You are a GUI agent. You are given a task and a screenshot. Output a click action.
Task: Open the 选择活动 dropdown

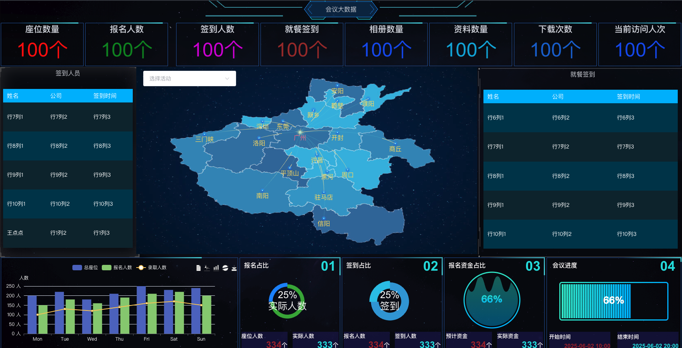pos(185,78)
